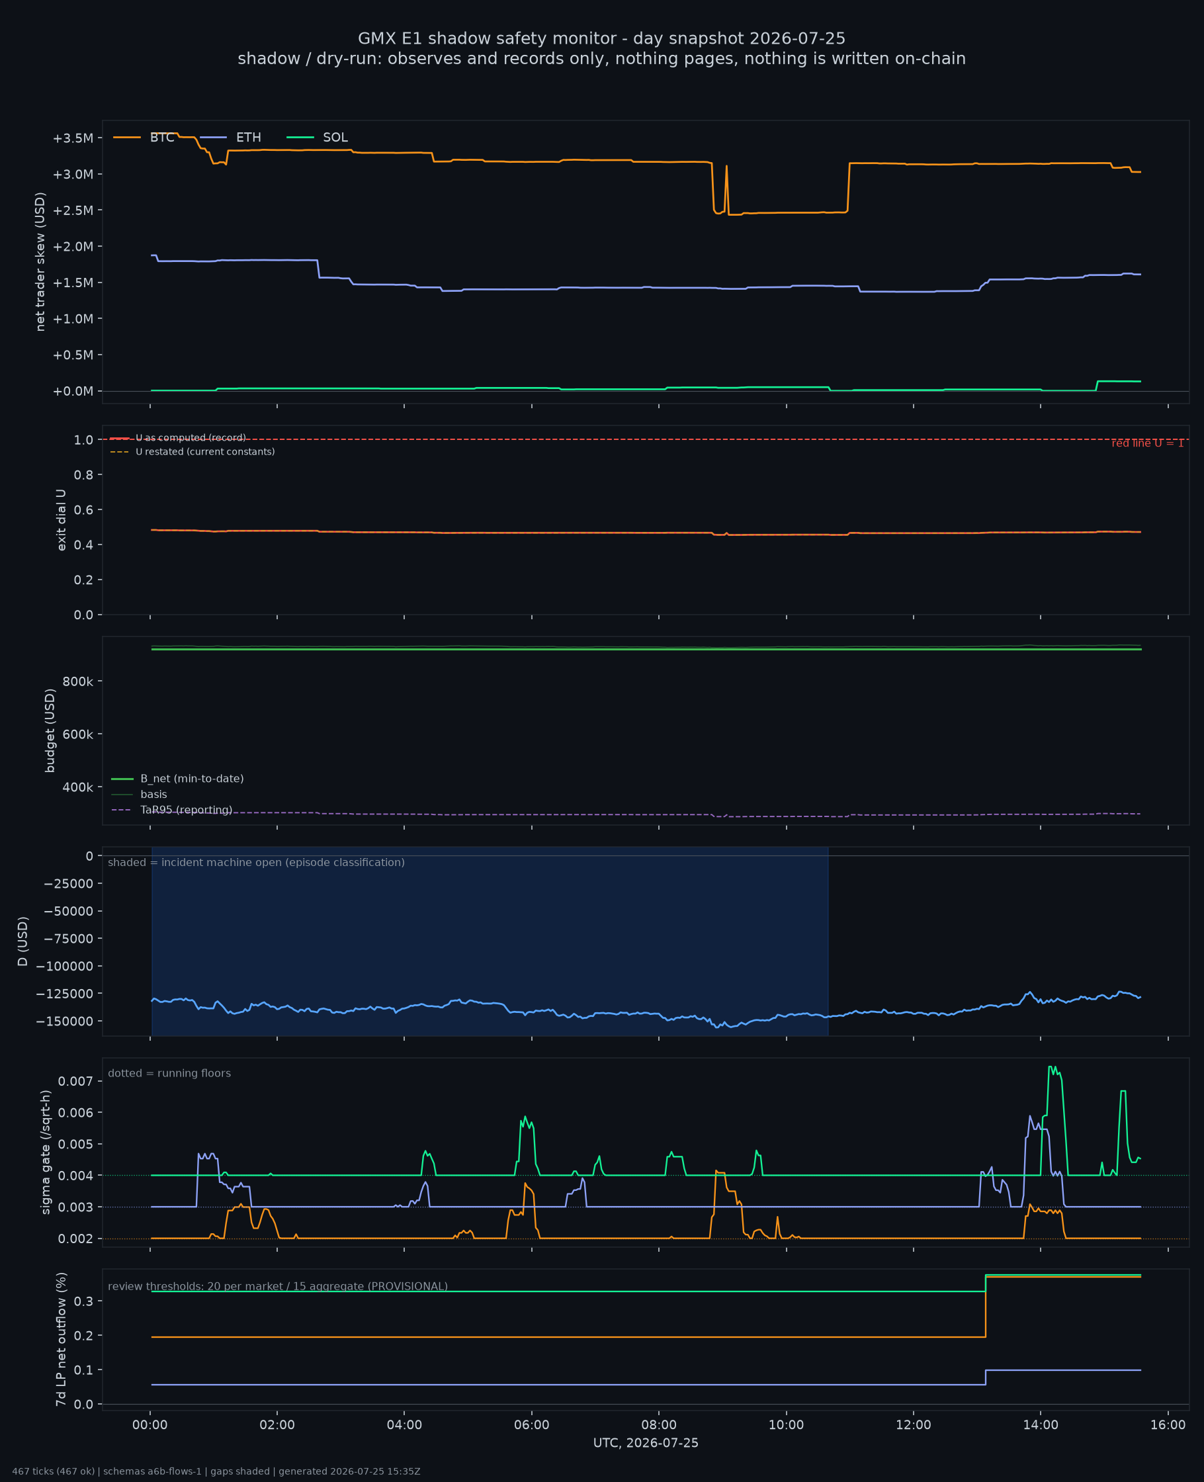Click the 'basis' legend entry
The image size is (1204, 1482).
(140, 794)
